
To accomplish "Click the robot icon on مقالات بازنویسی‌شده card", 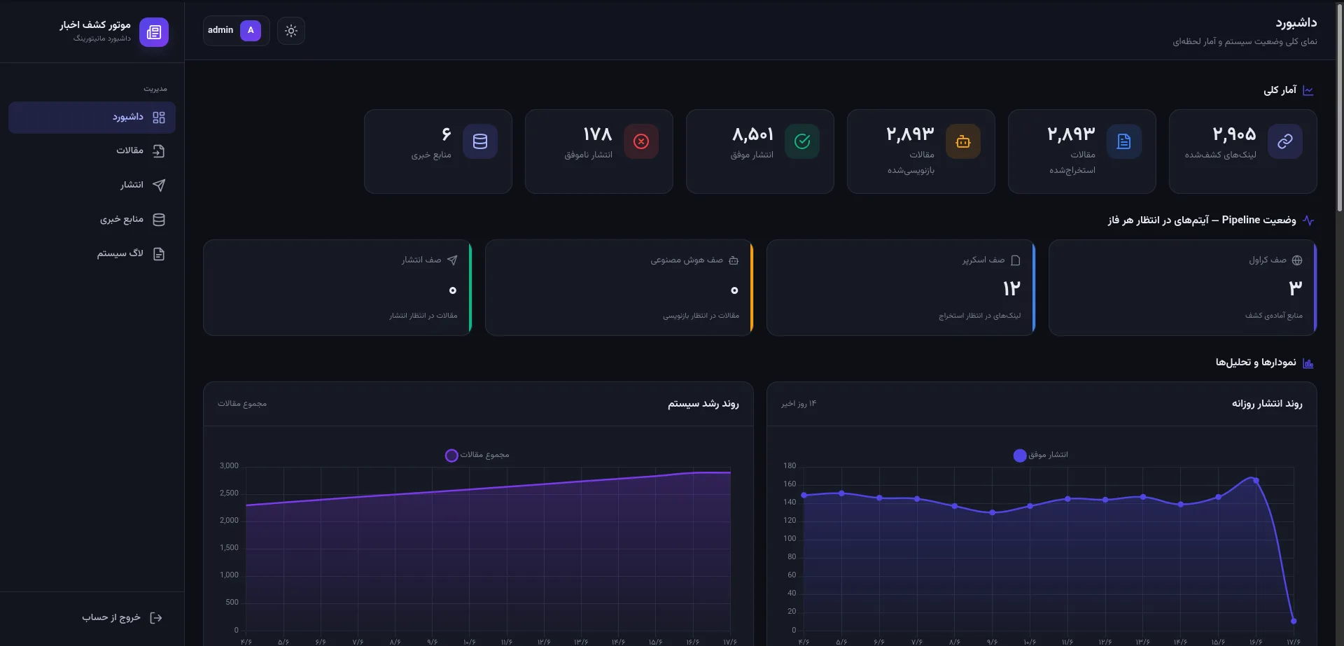I will click(x=963, y=141).
